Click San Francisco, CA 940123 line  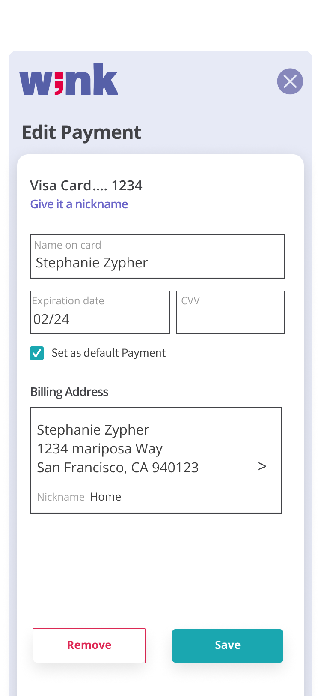tap(118, 468)
